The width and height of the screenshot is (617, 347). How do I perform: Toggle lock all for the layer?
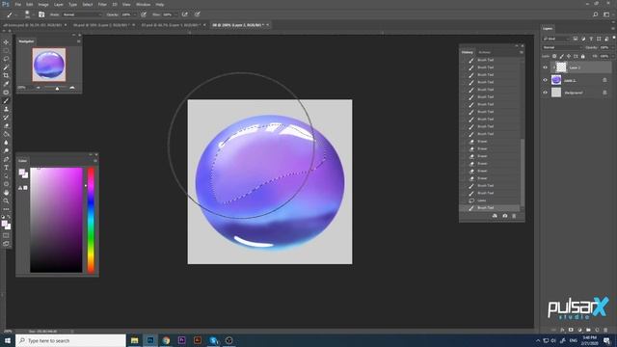[582, 56]
